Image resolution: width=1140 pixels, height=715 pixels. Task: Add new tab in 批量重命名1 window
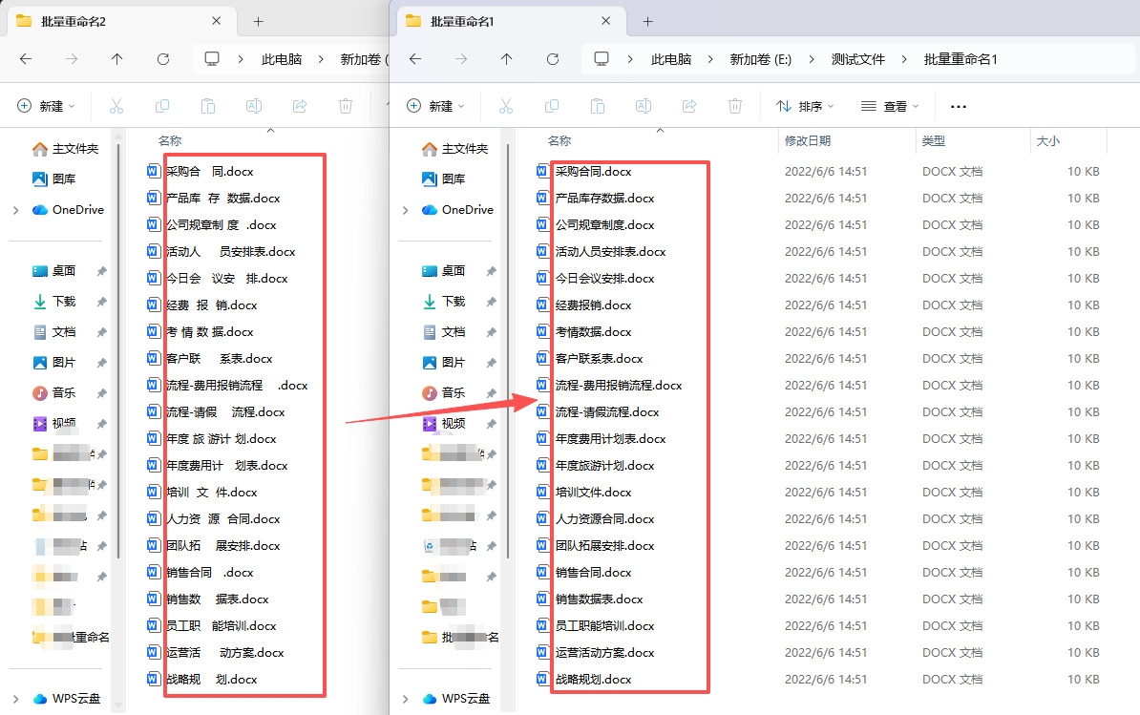pos(647,22)
